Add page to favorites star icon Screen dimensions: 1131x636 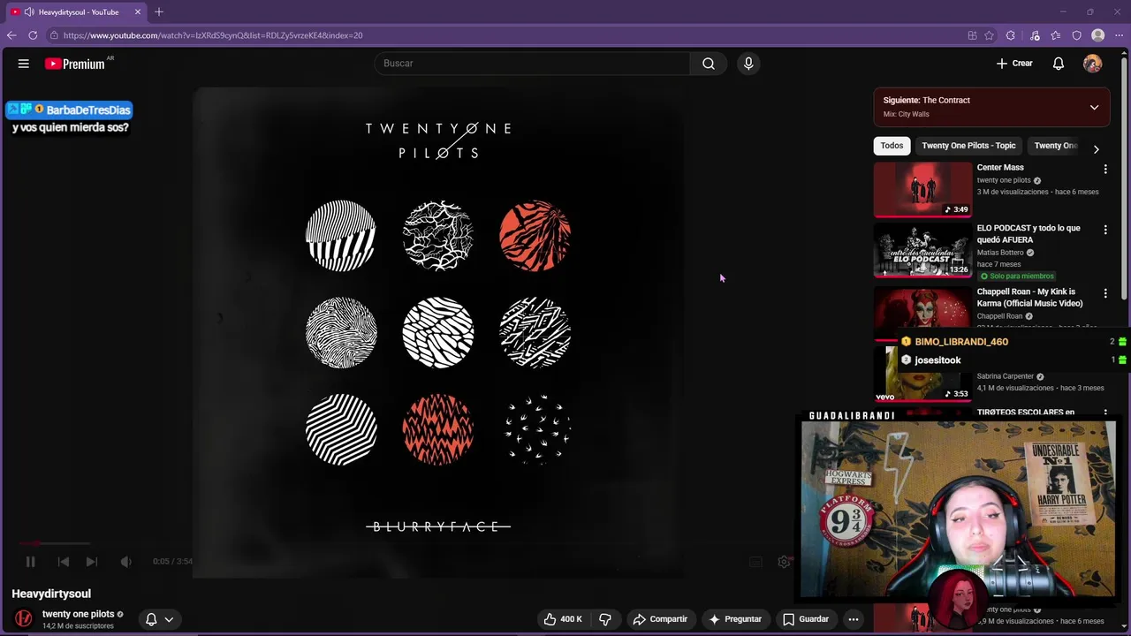(x=989, y=35)
